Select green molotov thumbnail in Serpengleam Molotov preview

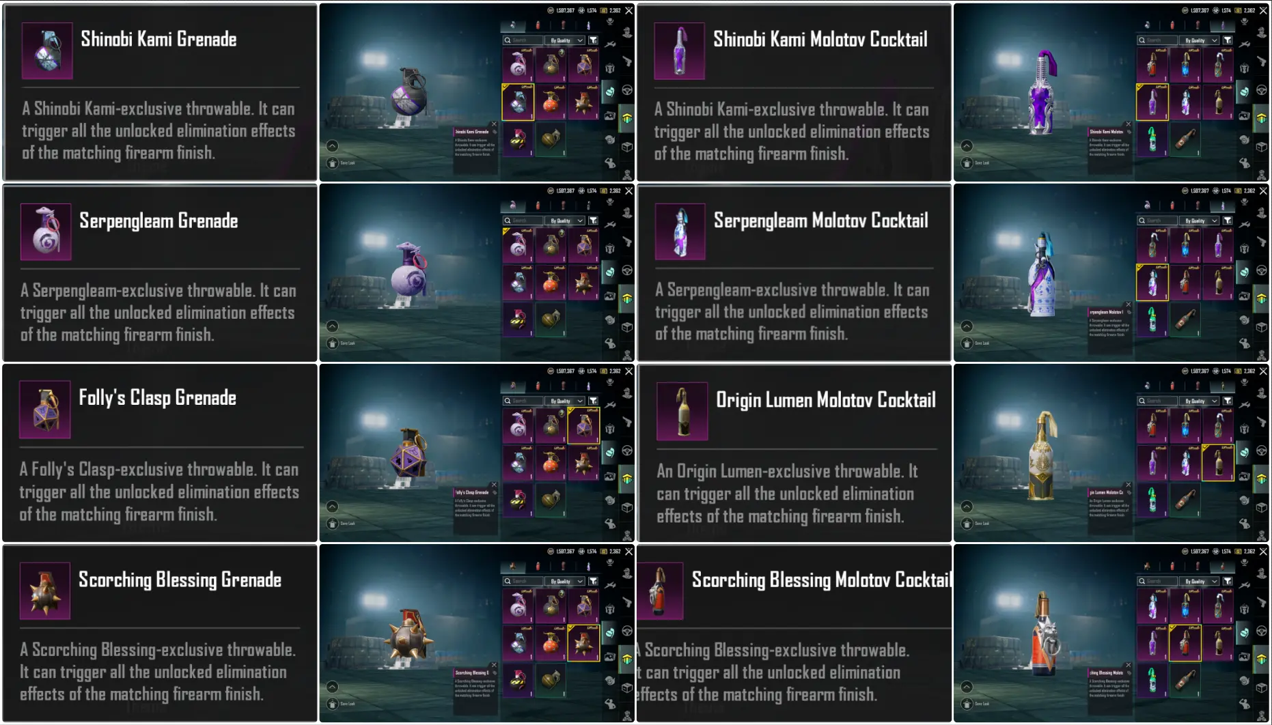tap(1152, 320)
